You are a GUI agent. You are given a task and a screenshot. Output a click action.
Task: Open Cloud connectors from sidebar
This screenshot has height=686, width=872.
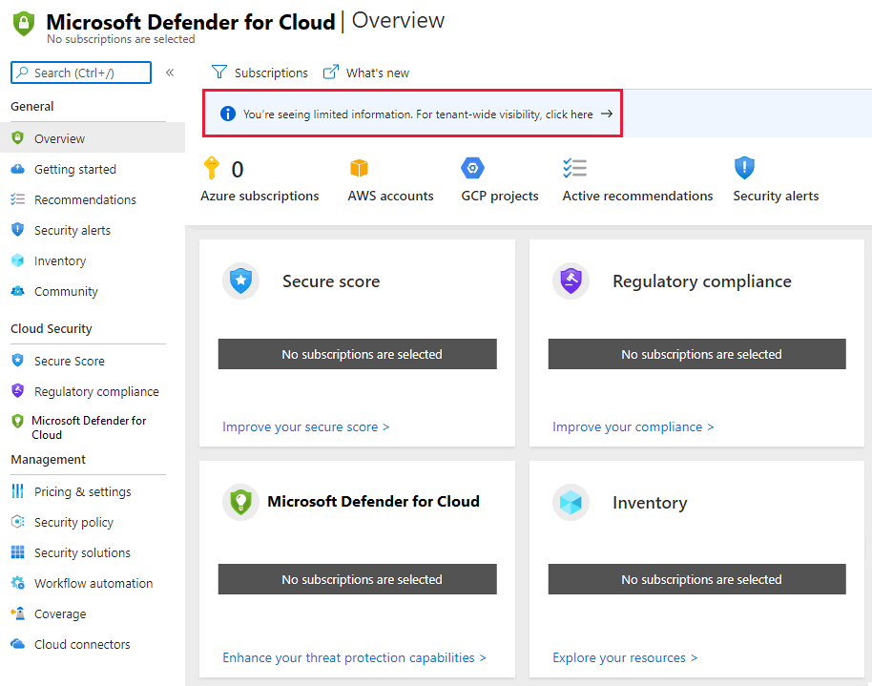[82, 644]
